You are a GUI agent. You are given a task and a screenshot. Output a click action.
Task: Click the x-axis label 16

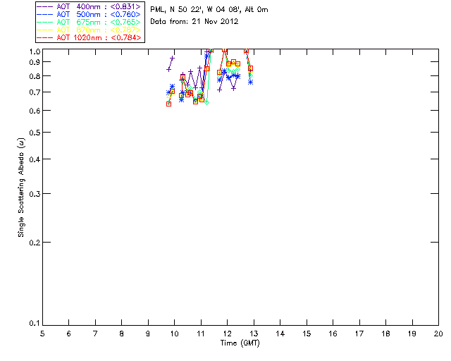click(x=333, y=334)
